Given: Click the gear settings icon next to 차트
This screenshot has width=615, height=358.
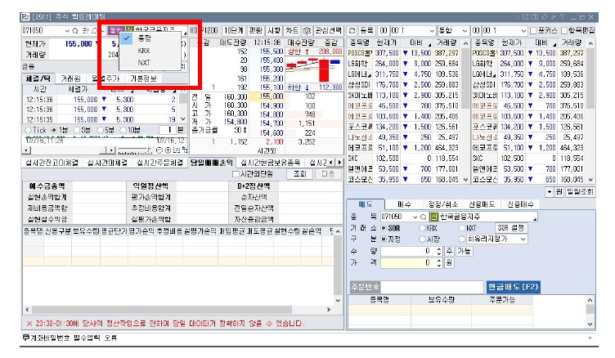Looking at the screenshot, I should click(307, 30).
